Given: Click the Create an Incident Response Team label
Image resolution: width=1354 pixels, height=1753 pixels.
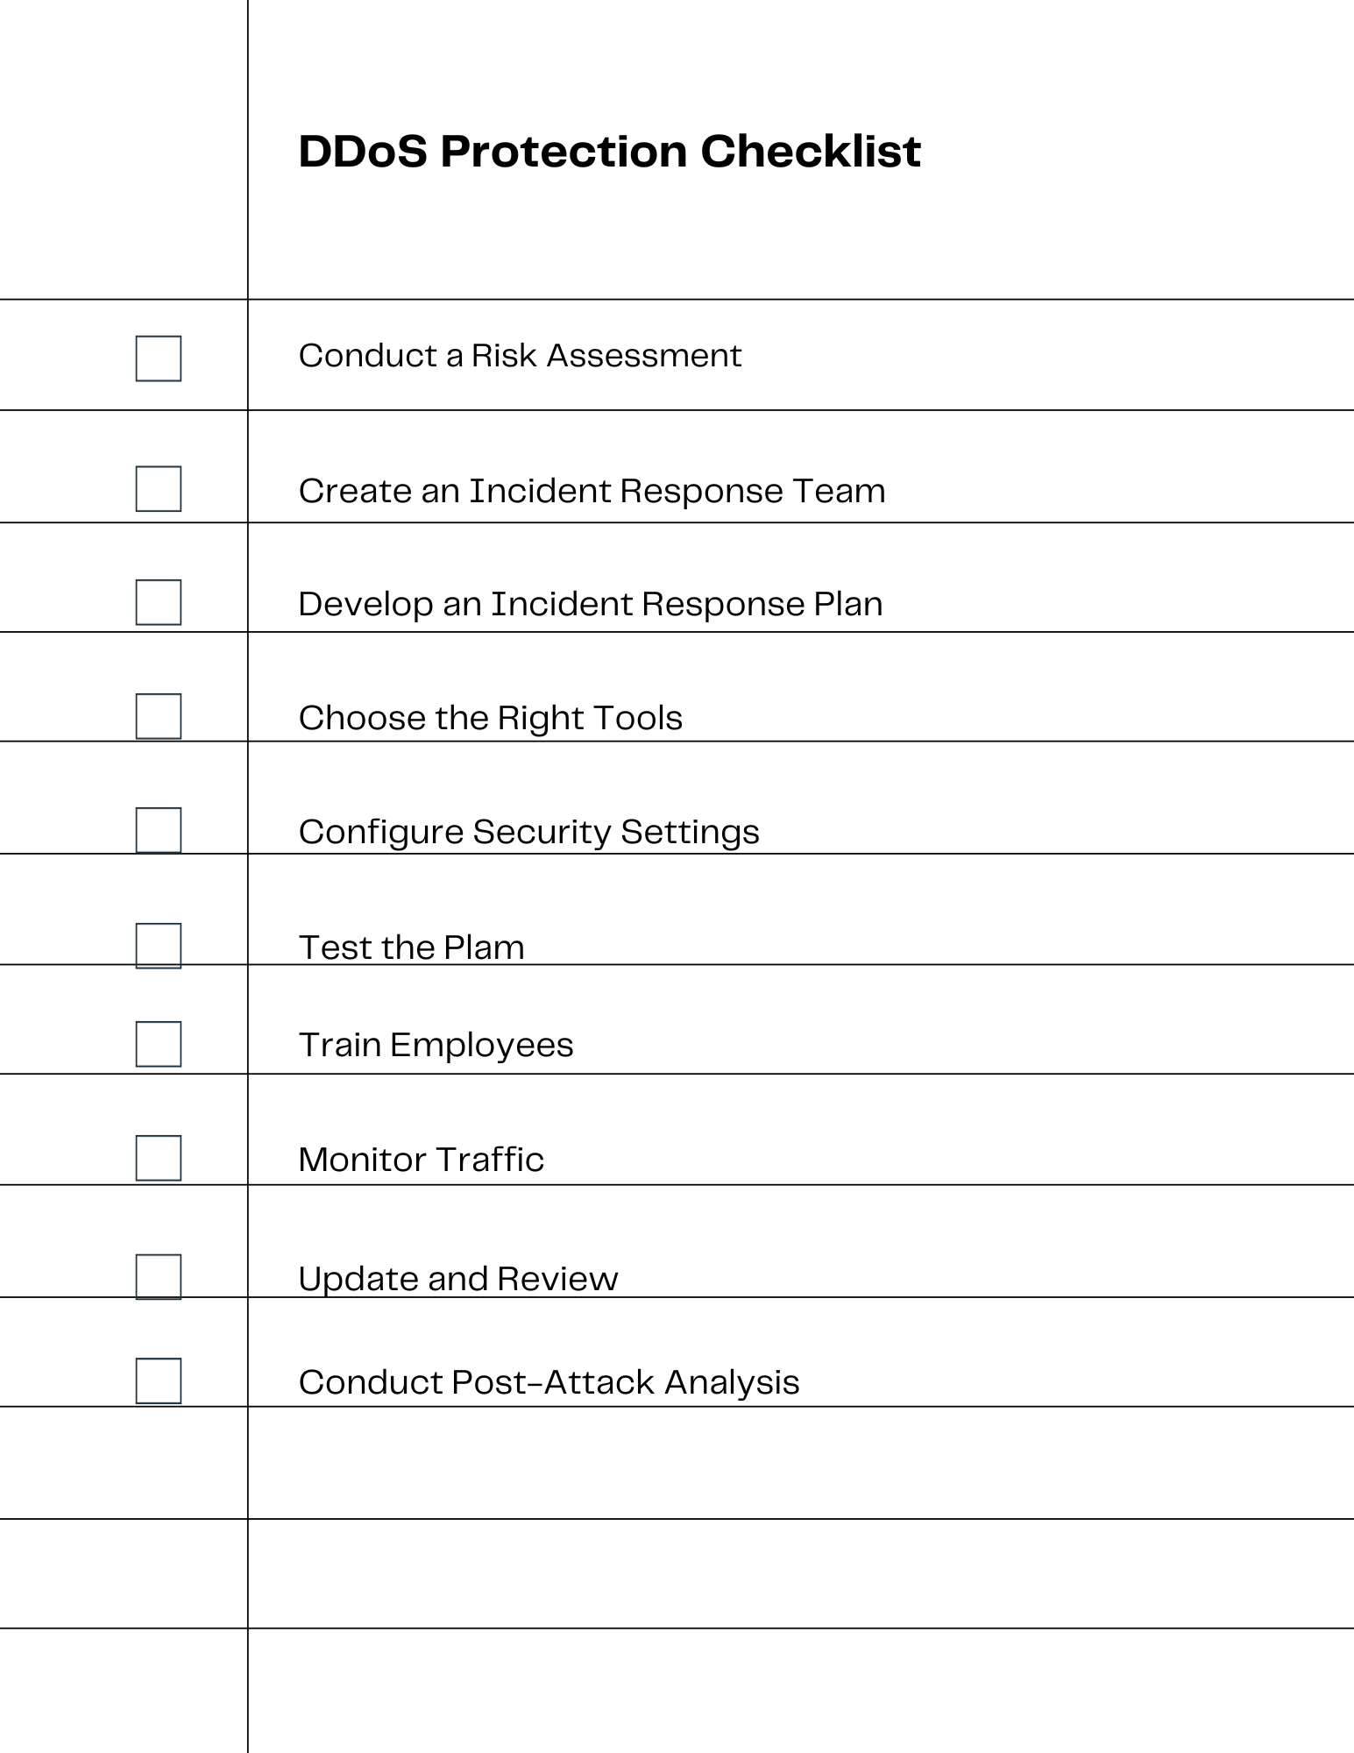Looking at the screenshot, I should 592,491.
